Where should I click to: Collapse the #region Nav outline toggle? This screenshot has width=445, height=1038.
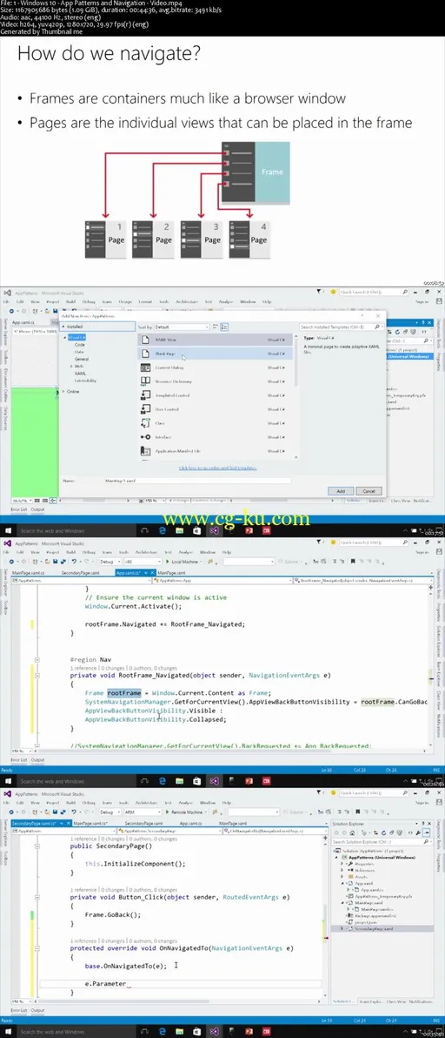(38, 660)
